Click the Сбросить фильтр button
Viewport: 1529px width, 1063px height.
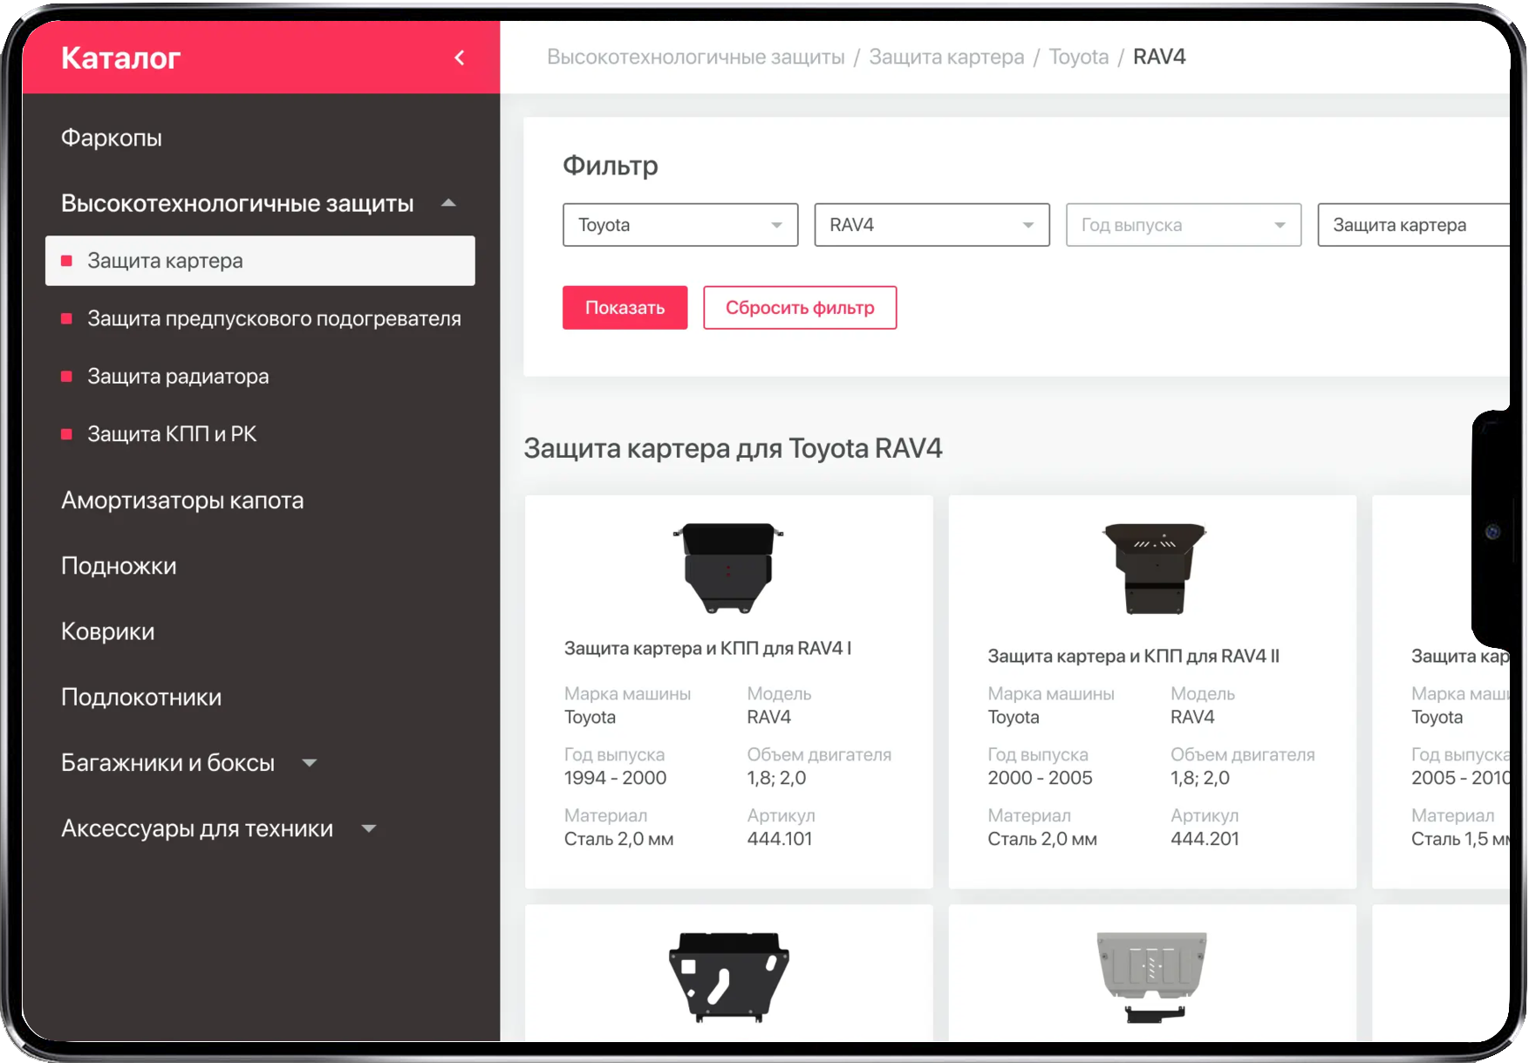(799, 308)
